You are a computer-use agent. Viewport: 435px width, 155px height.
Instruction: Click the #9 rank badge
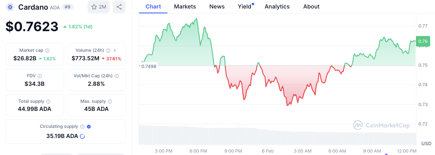67,7
